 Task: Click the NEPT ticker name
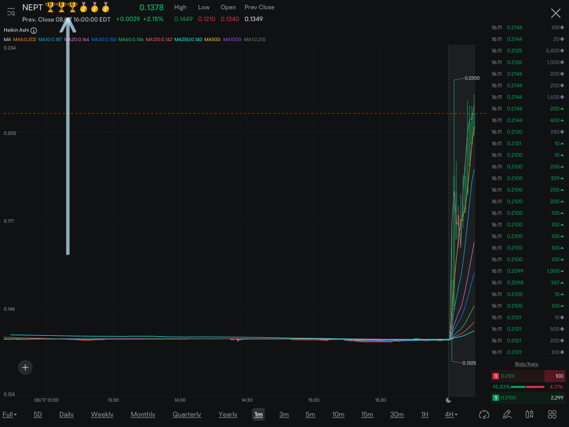coord(32,7)
